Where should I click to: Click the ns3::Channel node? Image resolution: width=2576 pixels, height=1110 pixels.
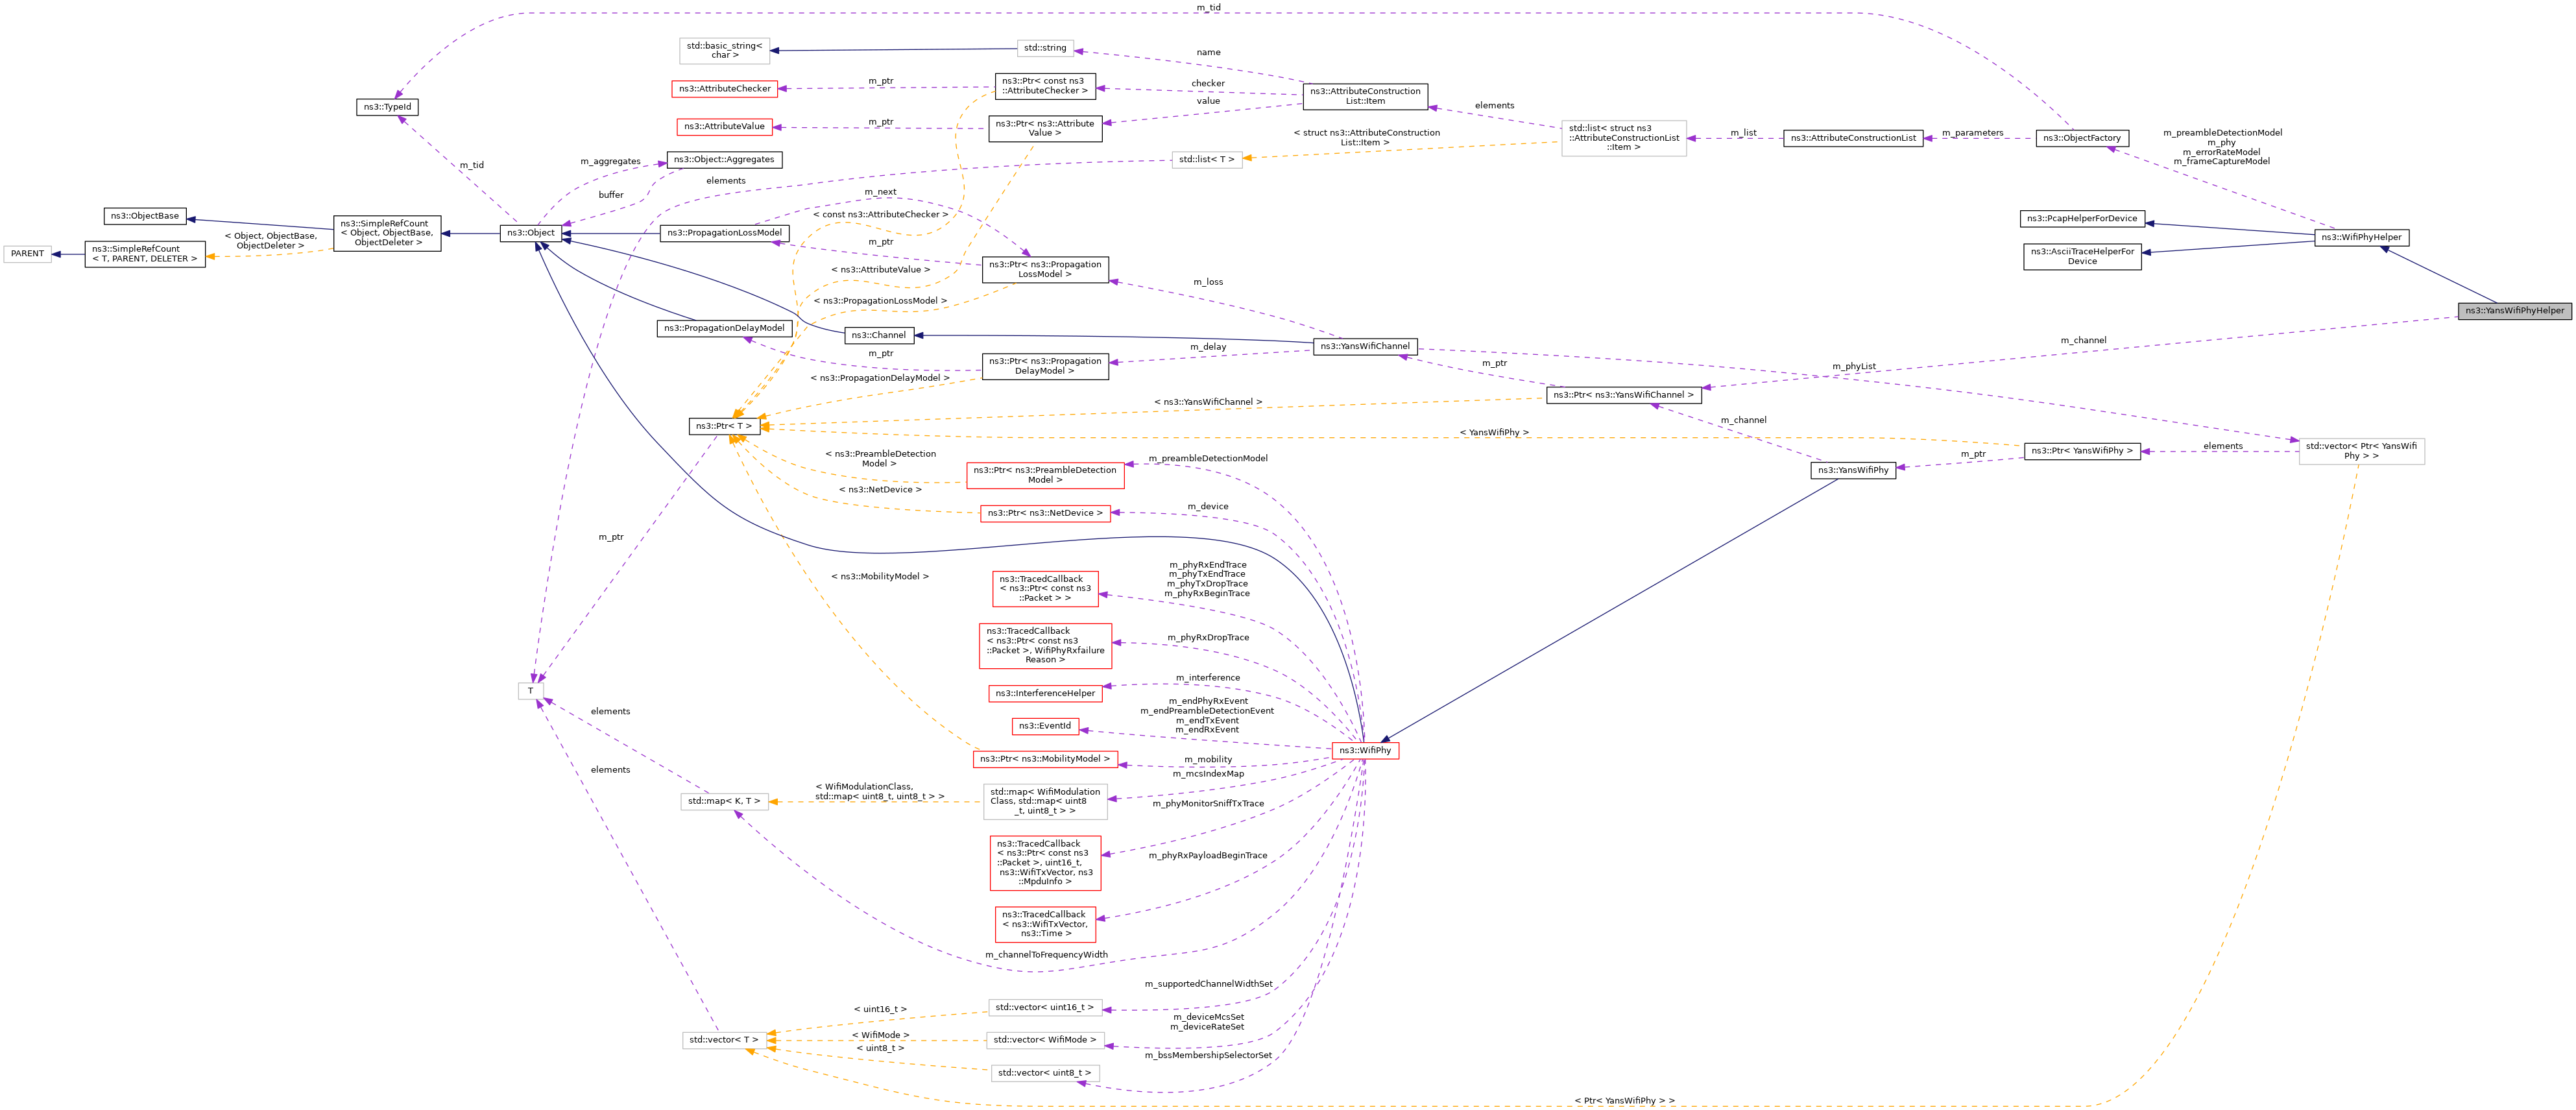pyautogui.click(x=878, y=336)
